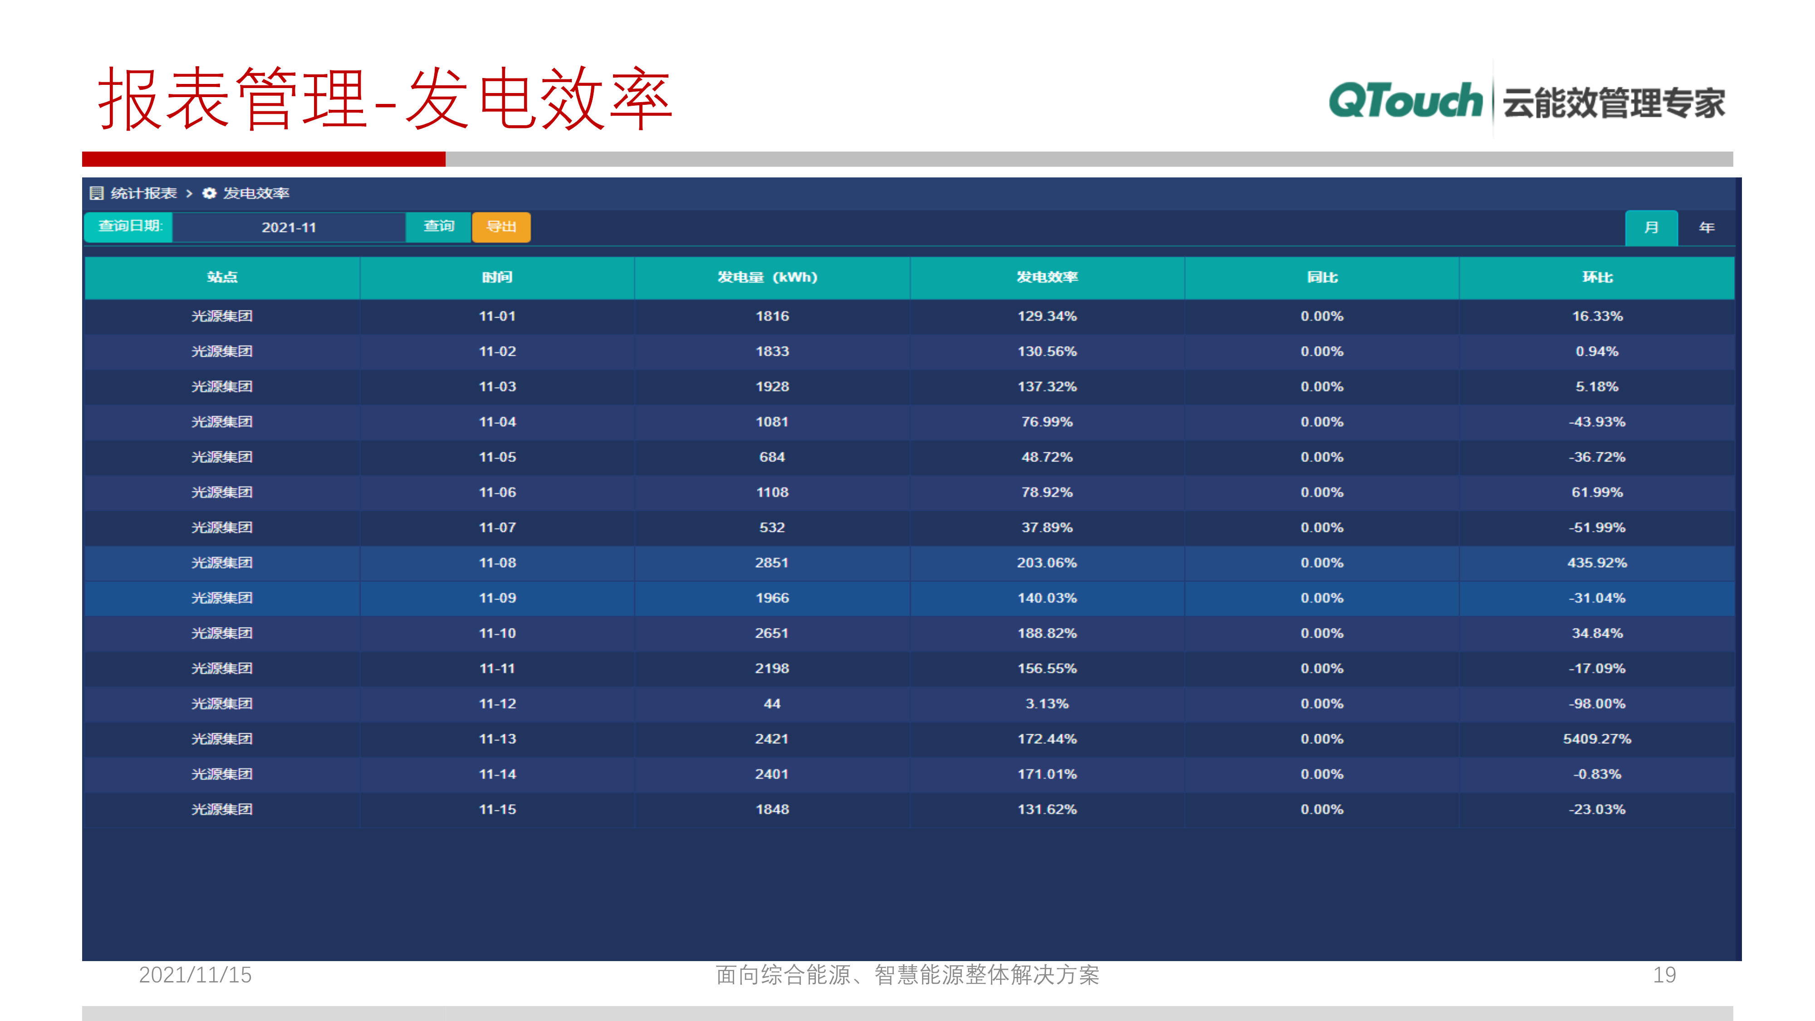Click the gear icon beside 发电效率

[209, 192]
